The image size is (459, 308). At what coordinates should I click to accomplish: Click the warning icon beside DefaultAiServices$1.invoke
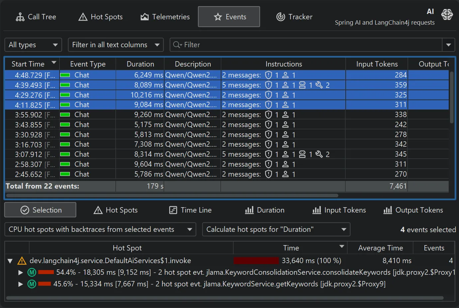coord(22,261)
